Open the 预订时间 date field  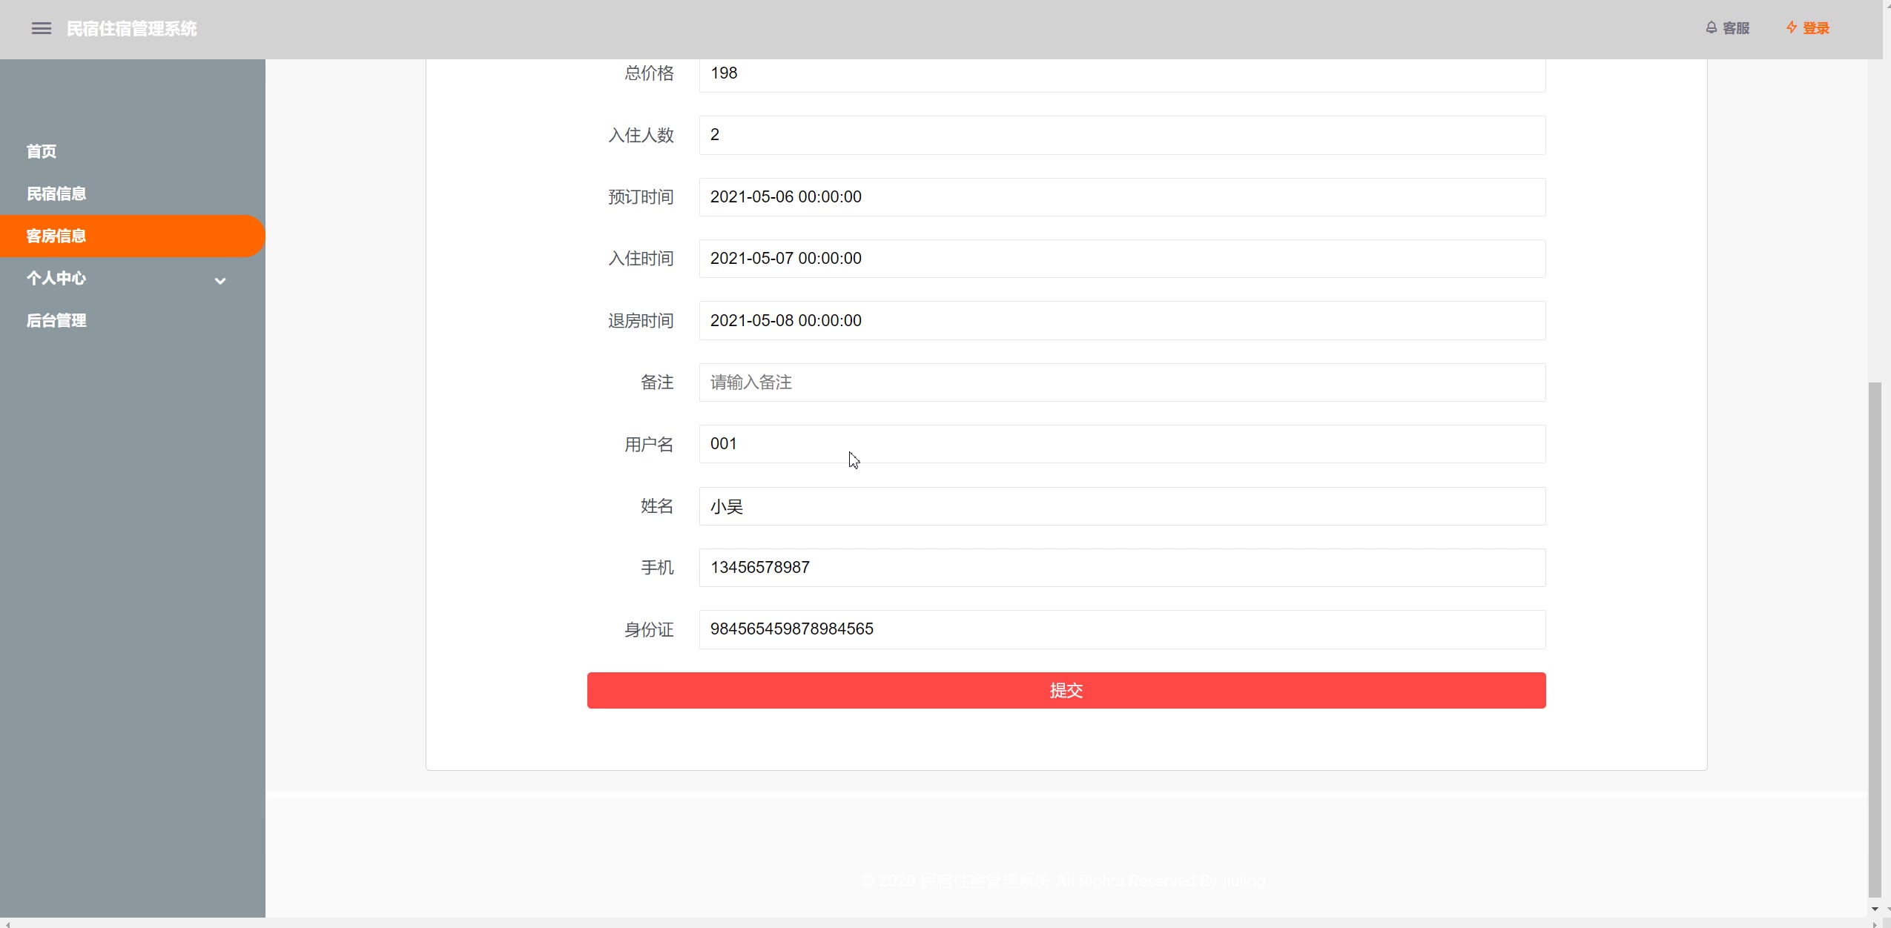1121,197
